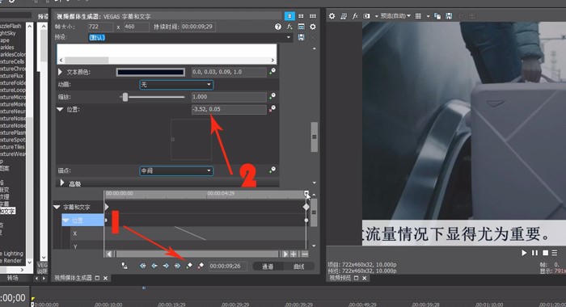The height and width of the screenshot is (307, 566).
Task: Open the 锚点 anchor point dropdown
Action: click(176, 170)
